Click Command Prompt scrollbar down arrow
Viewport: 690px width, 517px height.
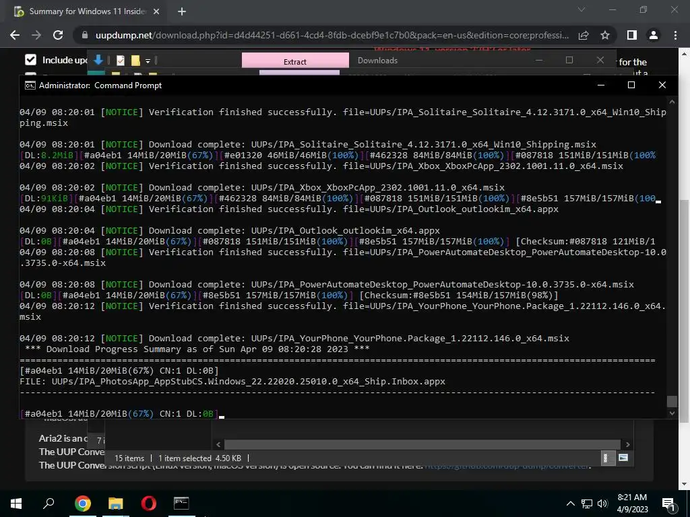coord(672,413)
